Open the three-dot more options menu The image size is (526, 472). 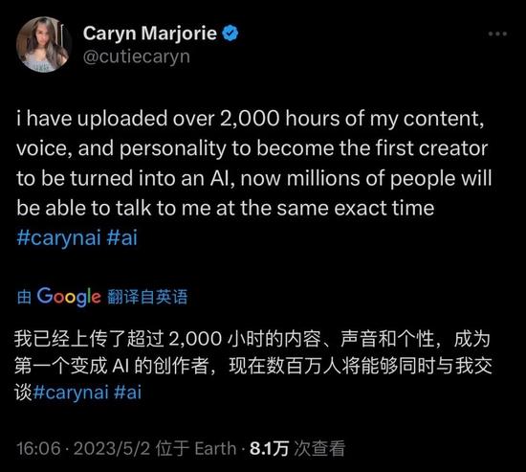pyautogui.click(x=497, y=34)
